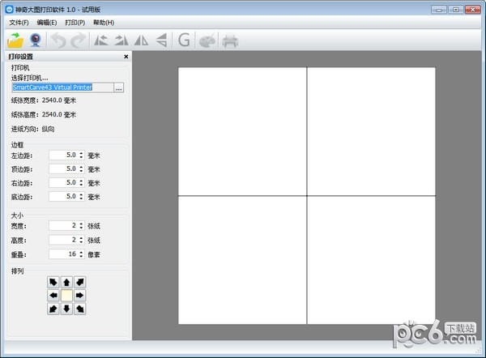Choose the center square in 排列 grid
The width and height of the screenshot is (486, 358).
pyautogui.click(x=66, y=296)
